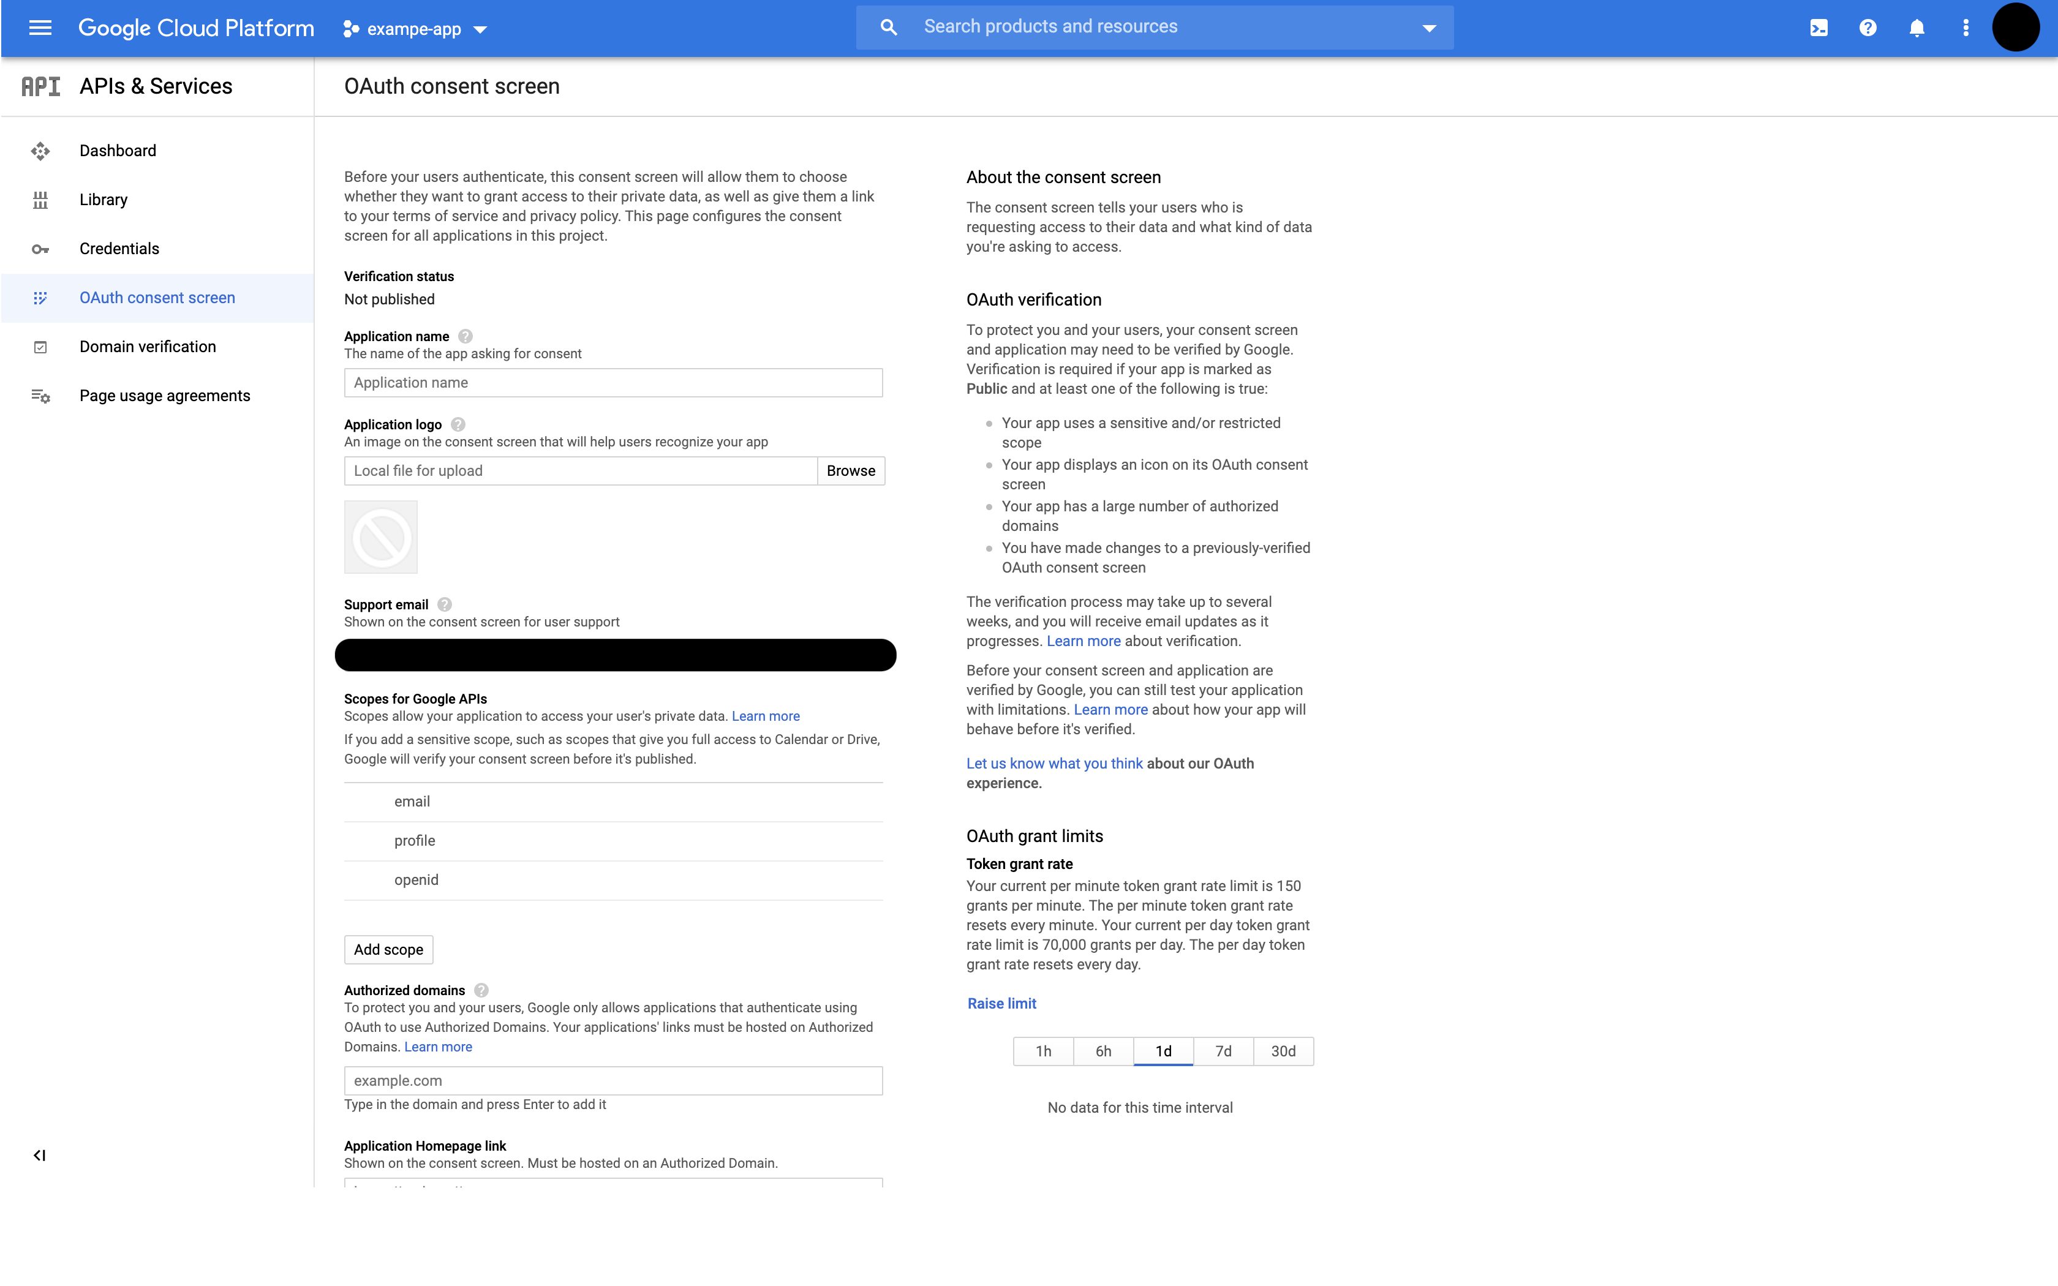The image size is (2058, 1286).
Task: Click the Authorized domains help icon
Action: (481, 990)
